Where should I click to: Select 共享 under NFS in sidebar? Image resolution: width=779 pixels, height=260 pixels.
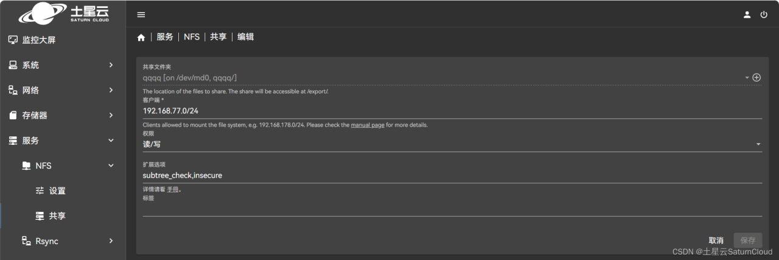57,216
